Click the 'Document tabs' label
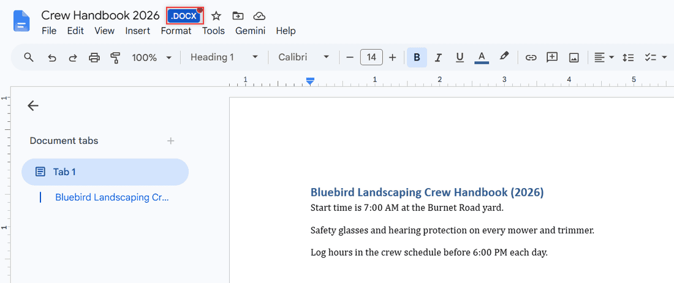674x283 pixels. 64,141
